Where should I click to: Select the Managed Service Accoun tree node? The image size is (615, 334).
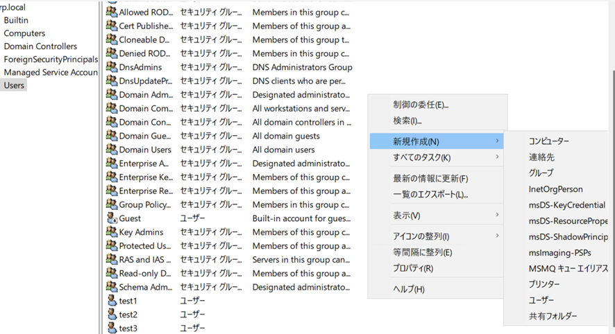coord(51,72)
